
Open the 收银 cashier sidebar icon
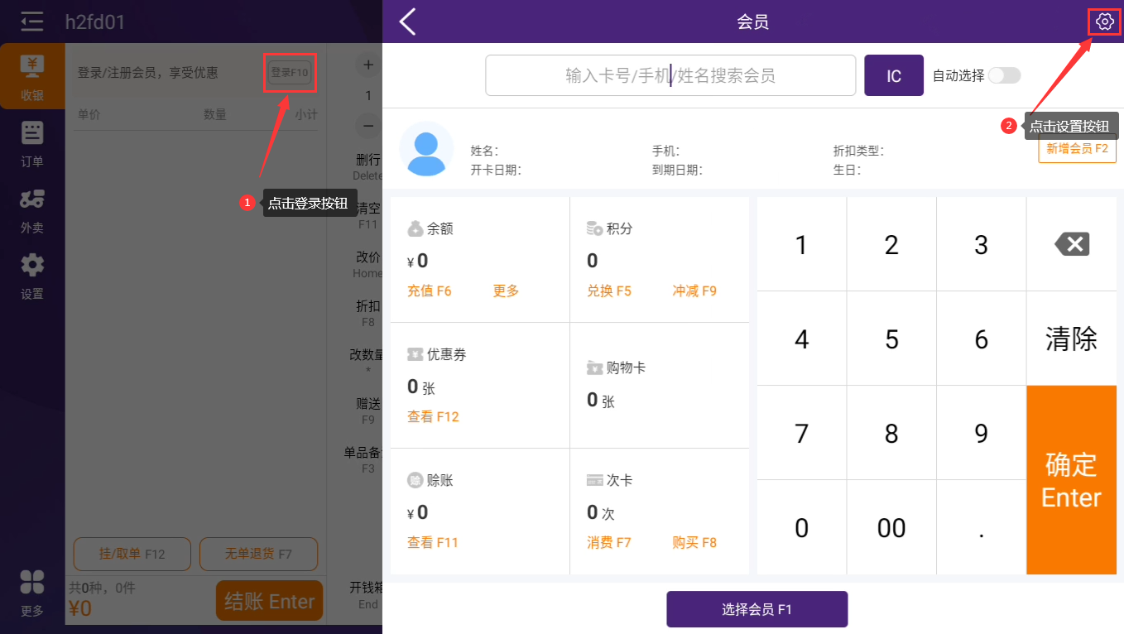pyautogui.click(x=32, y=77)
